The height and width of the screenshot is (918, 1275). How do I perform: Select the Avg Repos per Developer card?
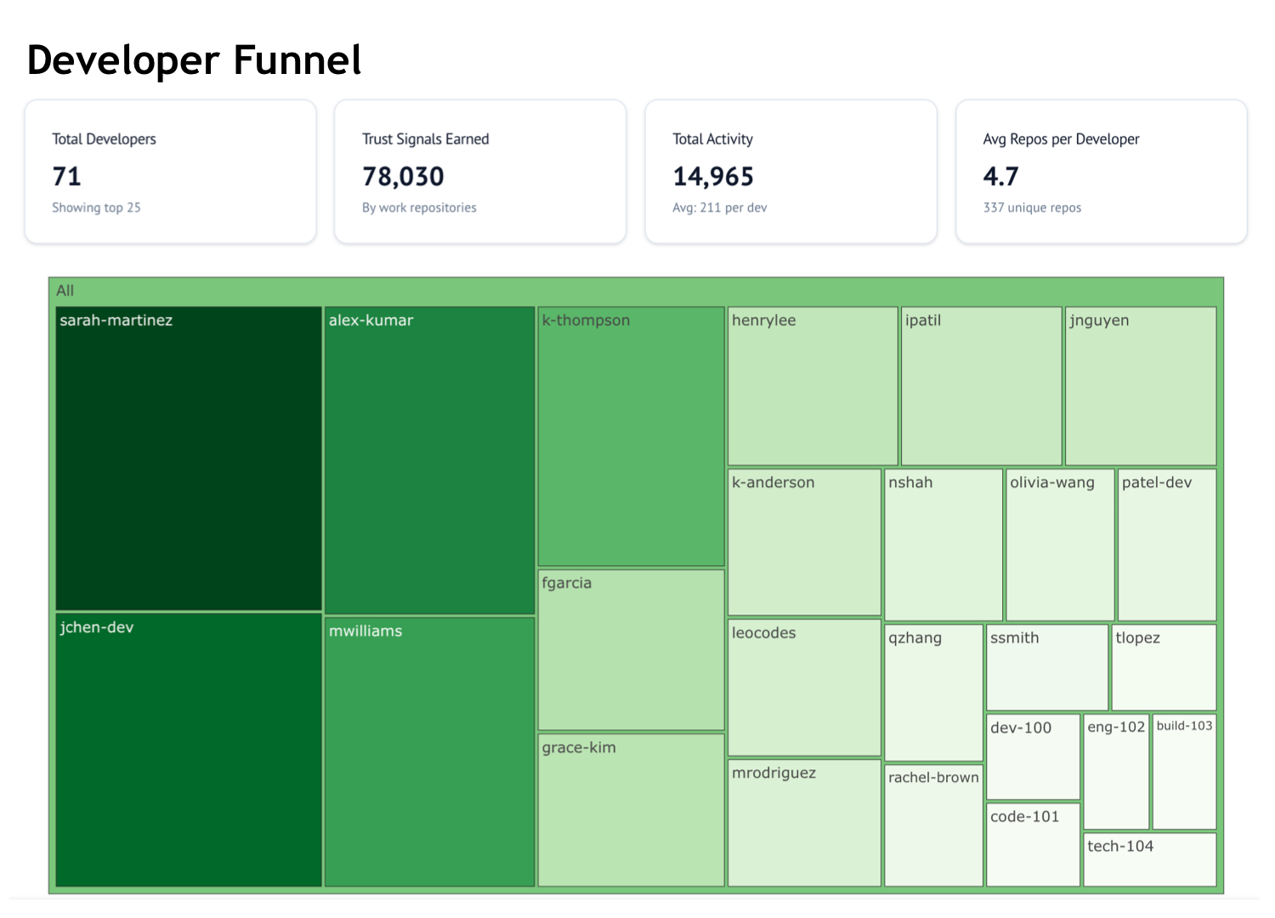(x=1101, y=173)
